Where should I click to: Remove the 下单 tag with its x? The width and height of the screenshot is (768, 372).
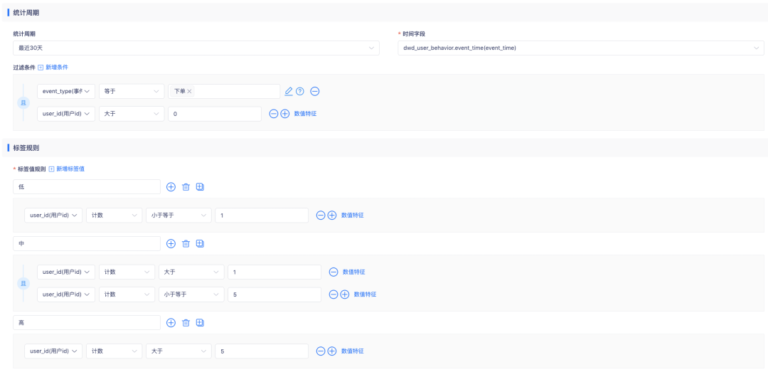point(189,91)
